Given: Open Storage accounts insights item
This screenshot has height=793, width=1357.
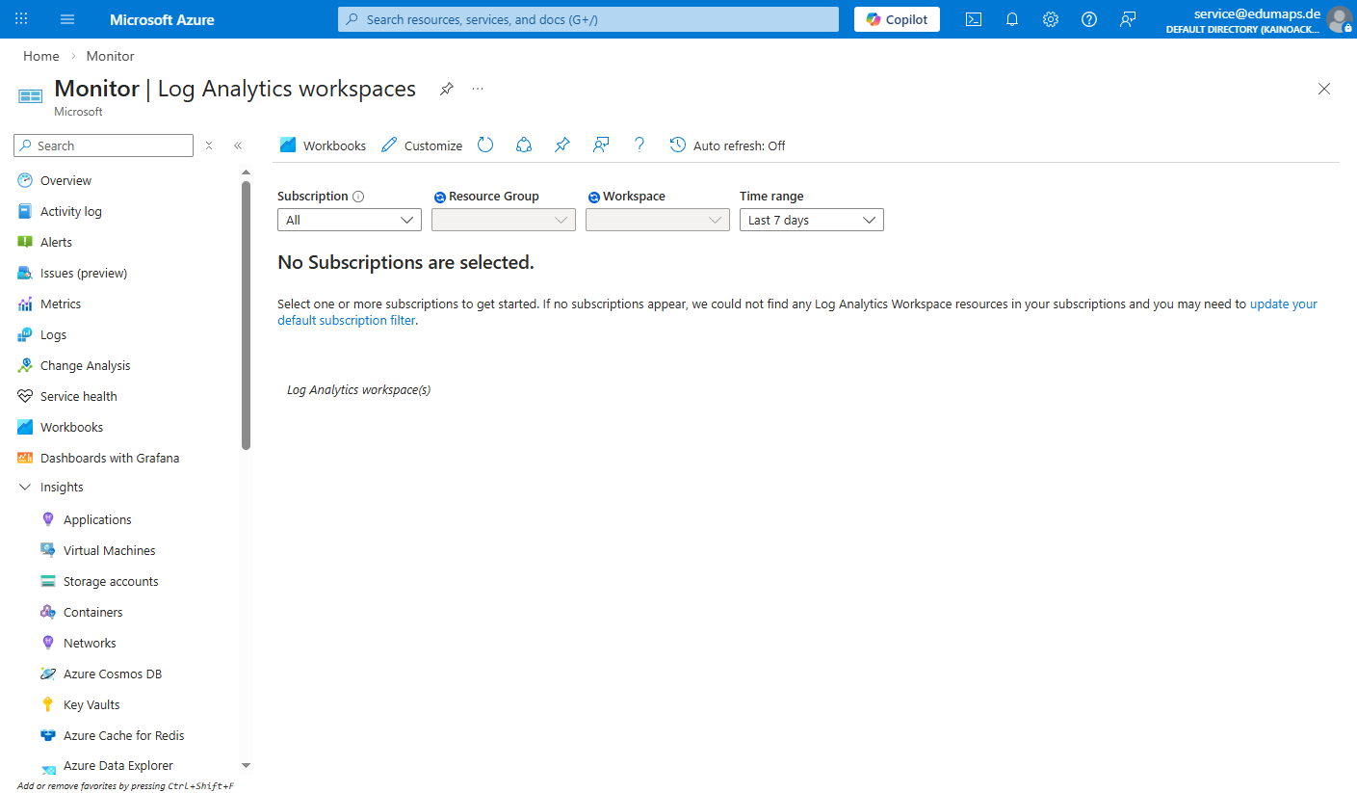Looking at the screenshot, I should [x=111, y=581].
